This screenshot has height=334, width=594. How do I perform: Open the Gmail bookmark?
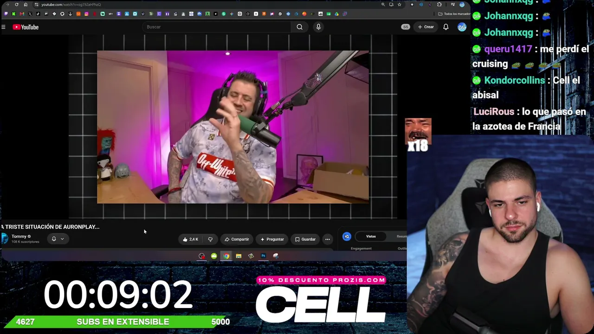[x=22, y=14]
